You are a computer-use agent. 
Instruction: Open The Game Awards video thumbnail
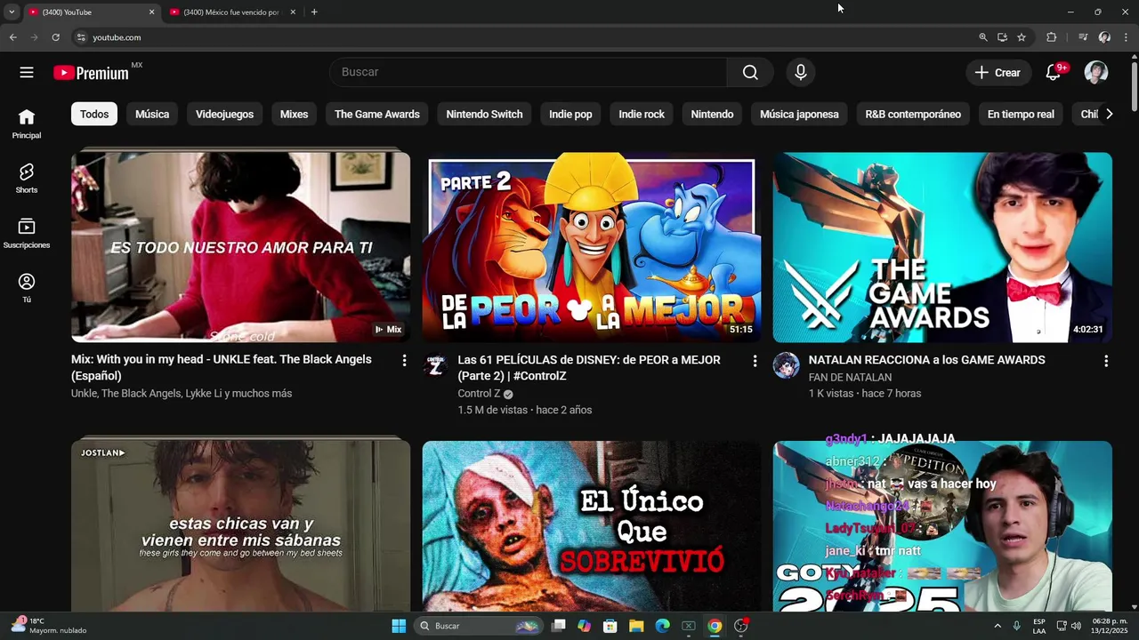[x=942, y=247]
